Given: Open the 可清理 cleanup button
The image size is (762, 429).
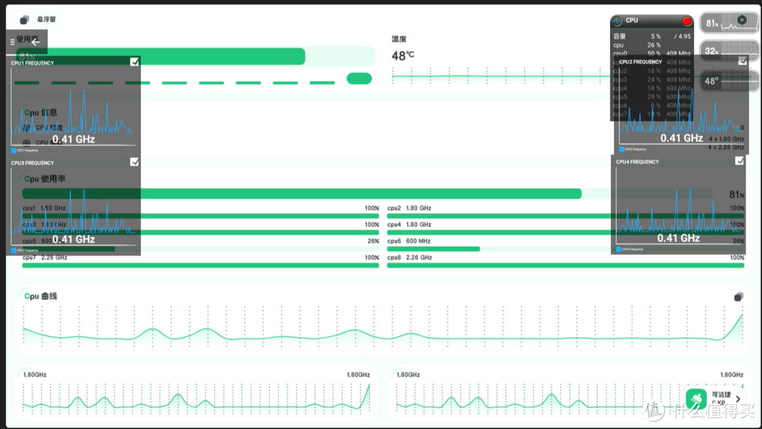Looking at the screenshot, I should click(715, 399).
